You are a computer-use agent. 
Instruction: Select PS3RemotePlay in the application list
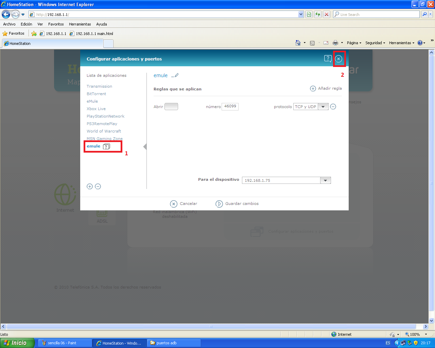(x=102, y=124)
